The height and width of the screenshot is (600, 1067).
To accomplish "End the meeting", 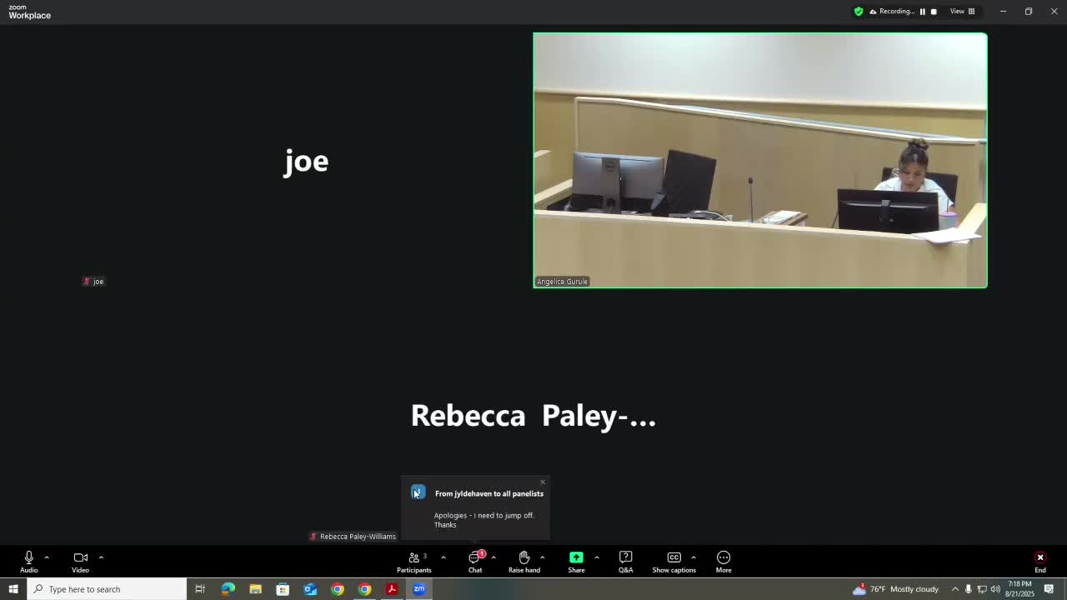I will click(1040, 562).
